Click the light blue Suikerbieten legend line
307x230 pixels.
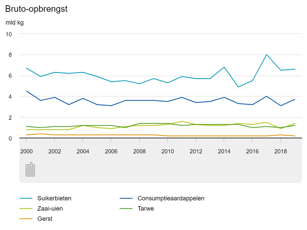coord(26,198)
